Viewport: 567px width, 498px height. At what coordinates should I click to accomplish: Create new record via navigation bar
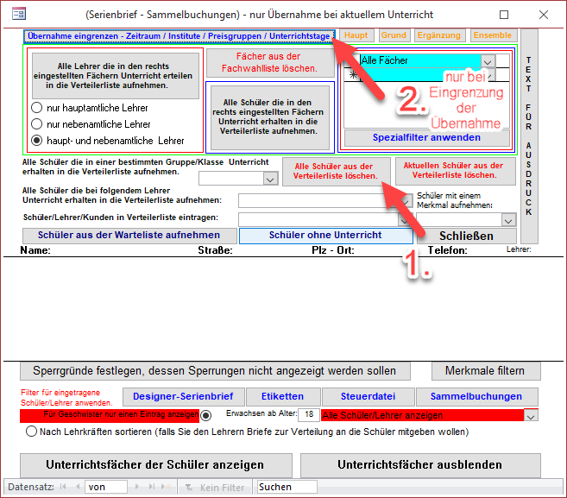(x=167, y=487)
